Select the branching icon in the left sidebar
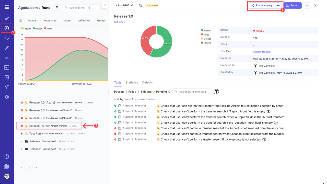The height and width of the screenshot is (184, 327). 7,87
